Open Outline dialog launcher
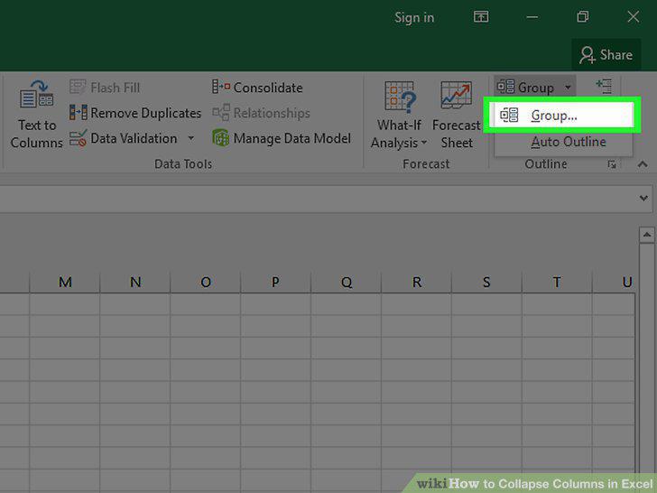Screen dimensions: 657x493 pyautogui.click(x=612, y=164)
